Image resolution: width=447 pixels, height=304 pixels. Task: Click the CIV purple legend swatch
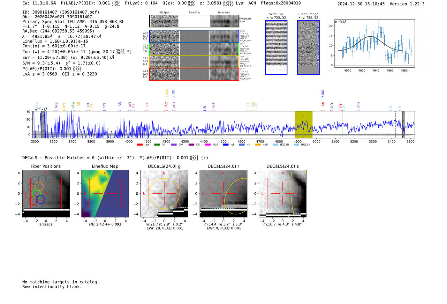[x=174, y=145]
